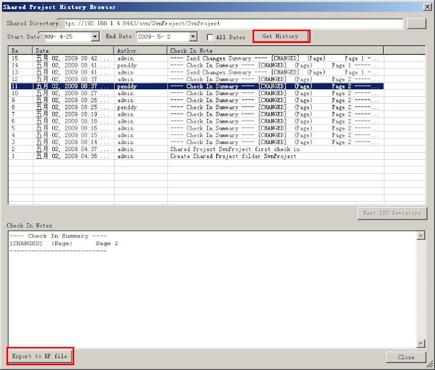Open the End Date dropdown
Screen dimensions: 435x370
tap(192, 37)
